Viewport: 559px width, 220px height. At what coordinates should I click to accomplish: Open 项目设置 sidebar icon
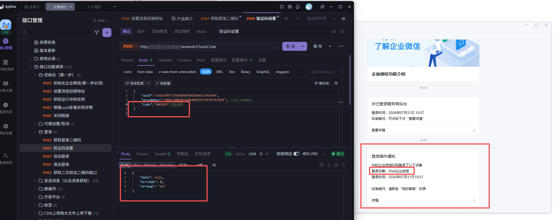[x=6, y=129]
